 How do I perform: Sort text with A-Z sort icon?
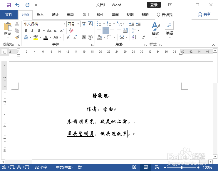(x=134, y=37)
